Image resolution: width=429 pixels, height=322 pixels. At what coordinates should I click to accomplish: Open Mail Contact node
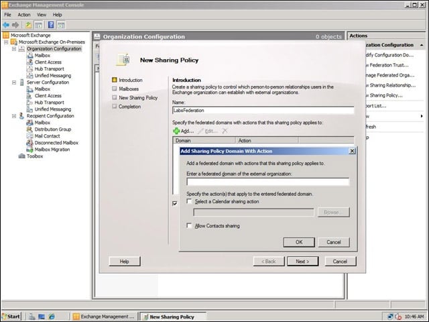(47, 136)
